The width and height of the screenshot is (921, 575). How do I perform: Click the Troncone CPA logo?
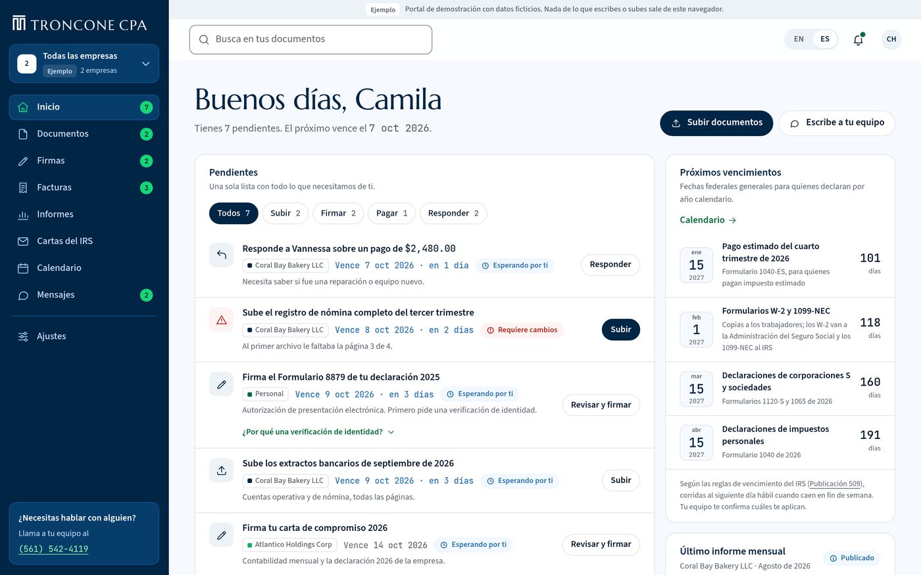[x=80, y=24]
